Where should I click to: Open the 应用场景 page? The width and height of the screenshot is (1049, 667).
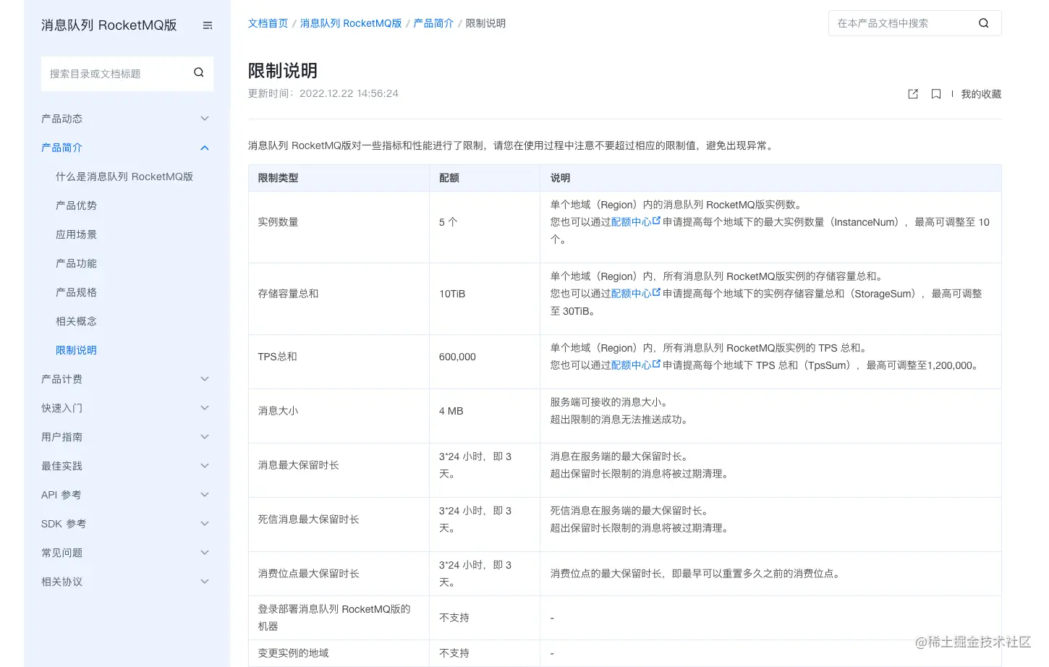click(x=76, y=234)
